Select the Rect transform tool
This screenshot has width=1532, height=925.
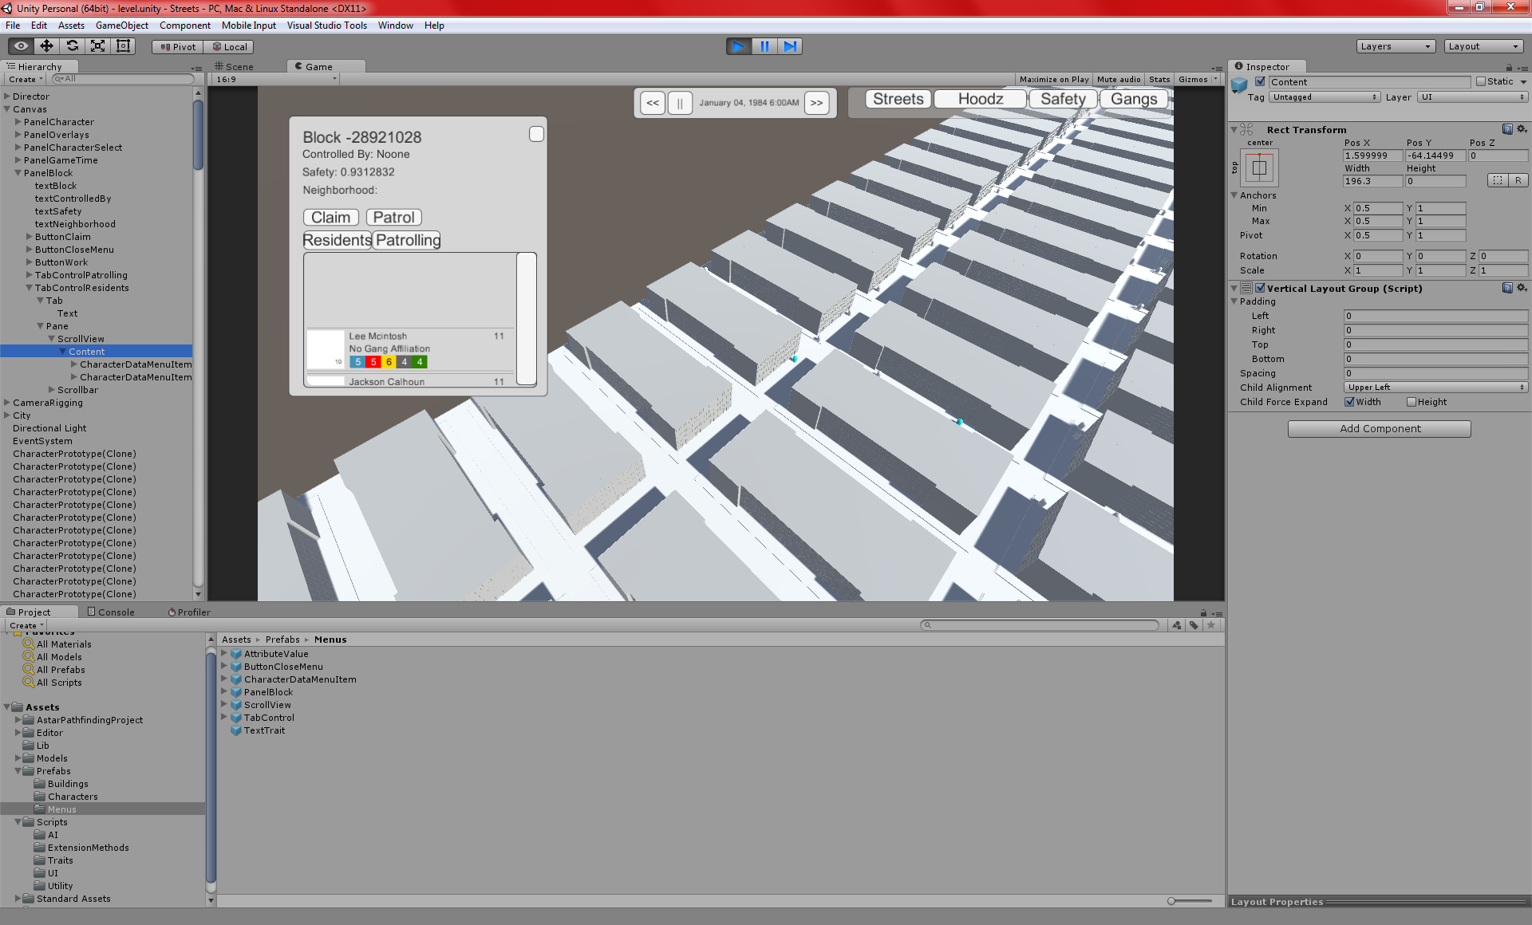click(x=123, y=46)
